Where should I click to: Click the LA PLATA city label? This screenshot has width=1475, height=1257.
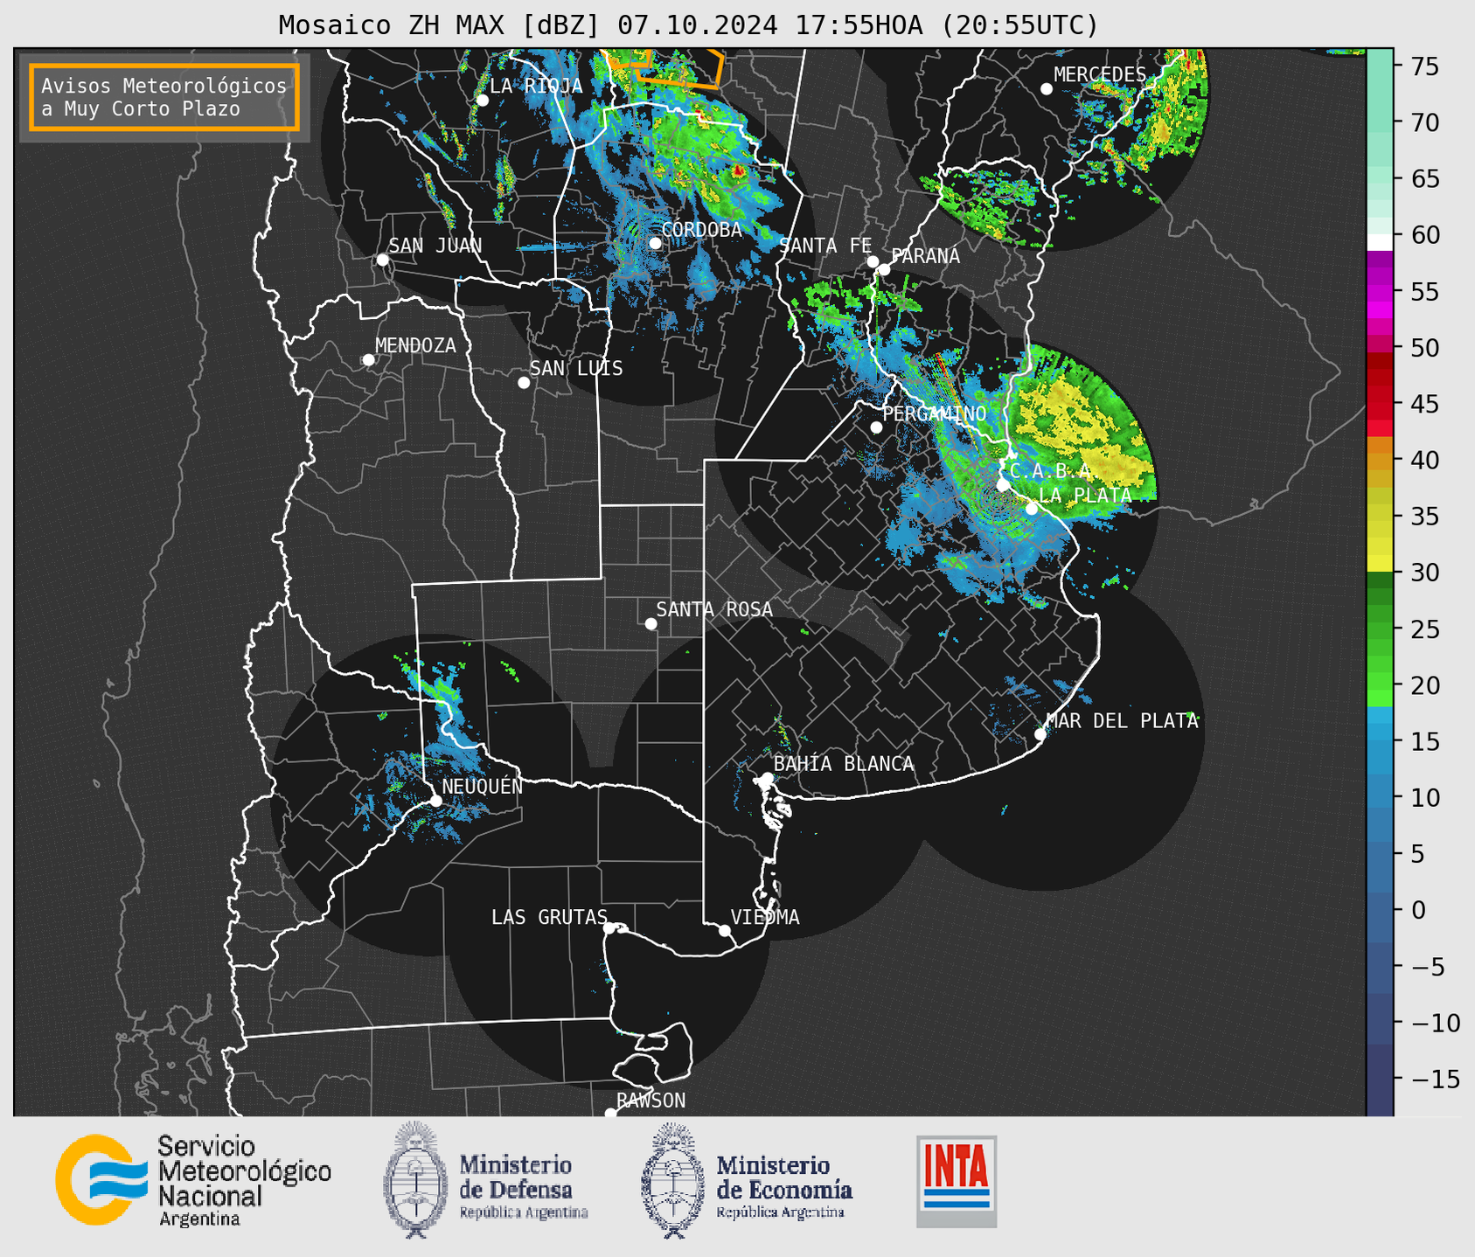1085,496
